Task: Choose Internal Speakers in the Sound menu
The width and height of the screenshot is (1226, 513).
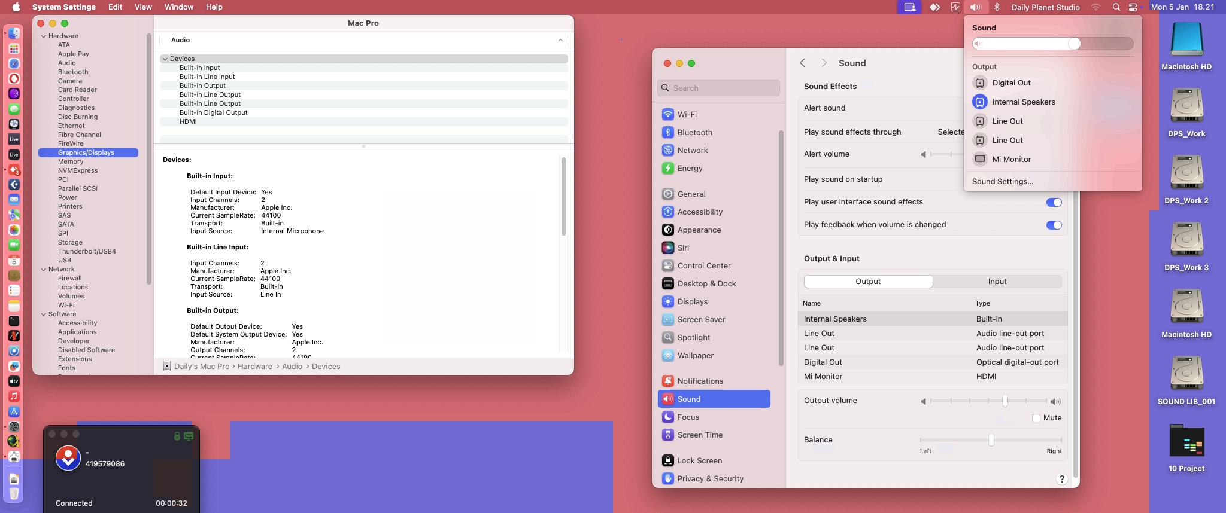Action: point(1052,102)
